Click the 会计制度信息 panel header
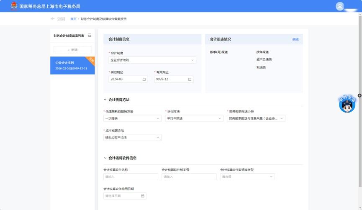 click(152, 39)
